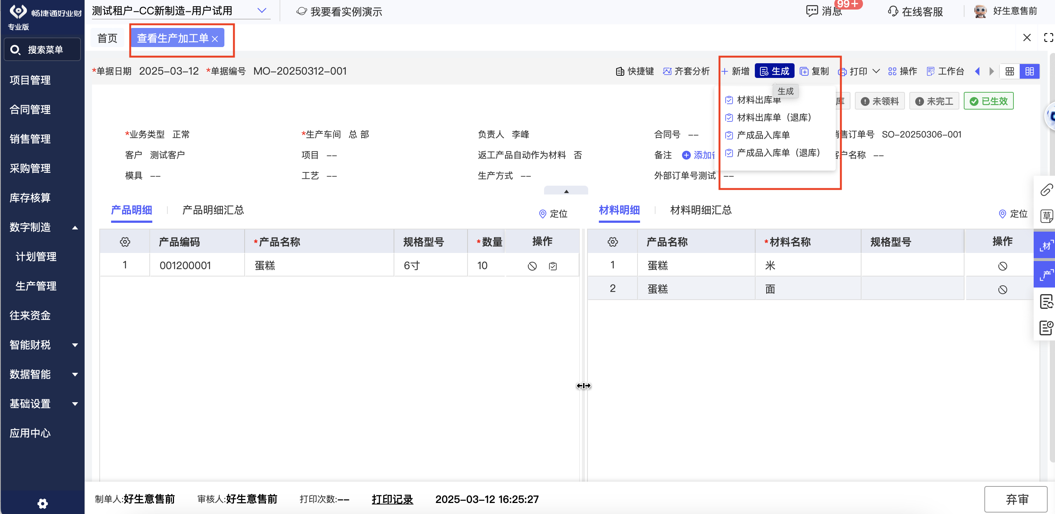Open 在线客服 online support
Screen dimensions: 1055x514
pyautogui.click(x=915, y=11)
